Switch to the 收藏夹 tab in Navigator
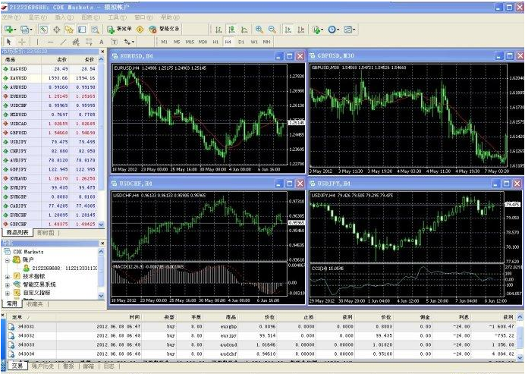This screenshot has width=525, height=374. coord(35,304)
